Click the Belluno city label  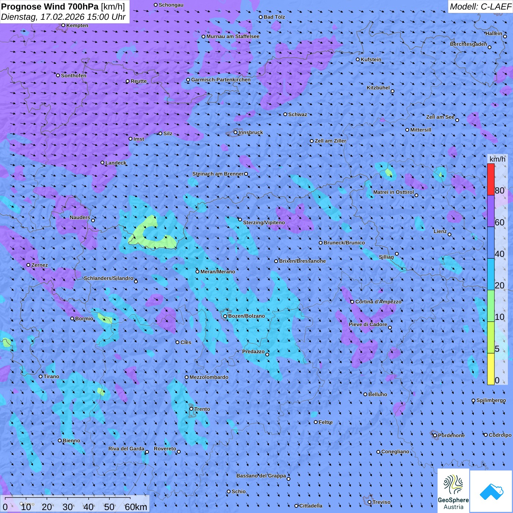[377, 394]
